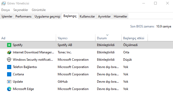Open the Uygulama geçmişi tab

click(47, 16)
